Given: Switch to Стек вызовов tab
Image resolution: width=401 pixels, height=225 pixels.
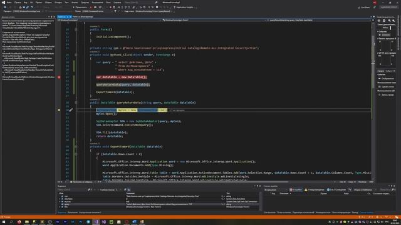Looking at the screenshot, I should tap(269, 212).
